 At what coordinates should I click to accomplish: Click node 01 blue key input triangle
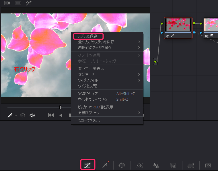click(x=162, y=33)
